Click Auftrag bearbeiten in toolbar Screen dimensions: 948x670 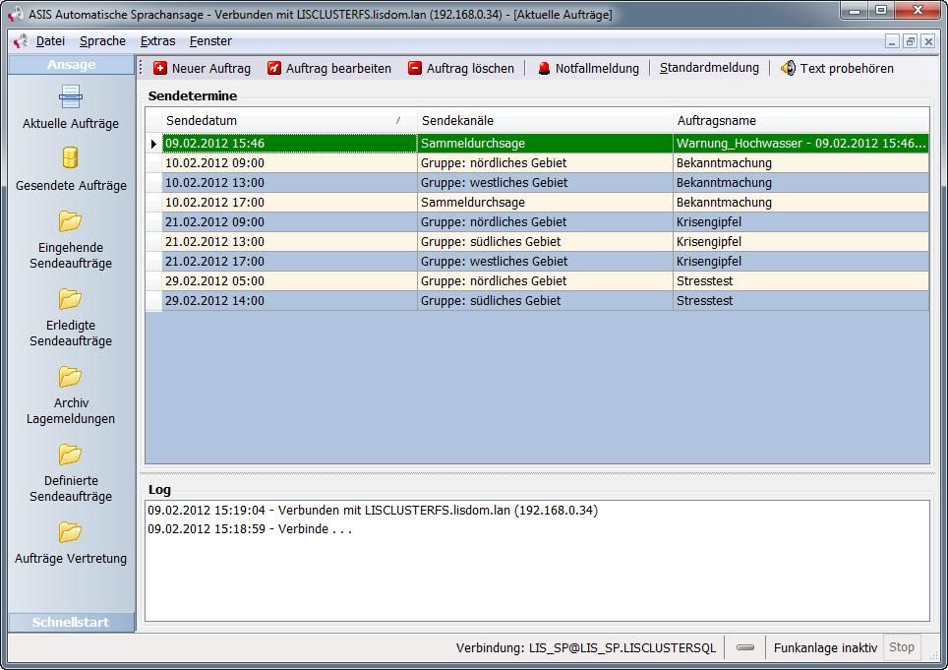(x=329, y=68)
